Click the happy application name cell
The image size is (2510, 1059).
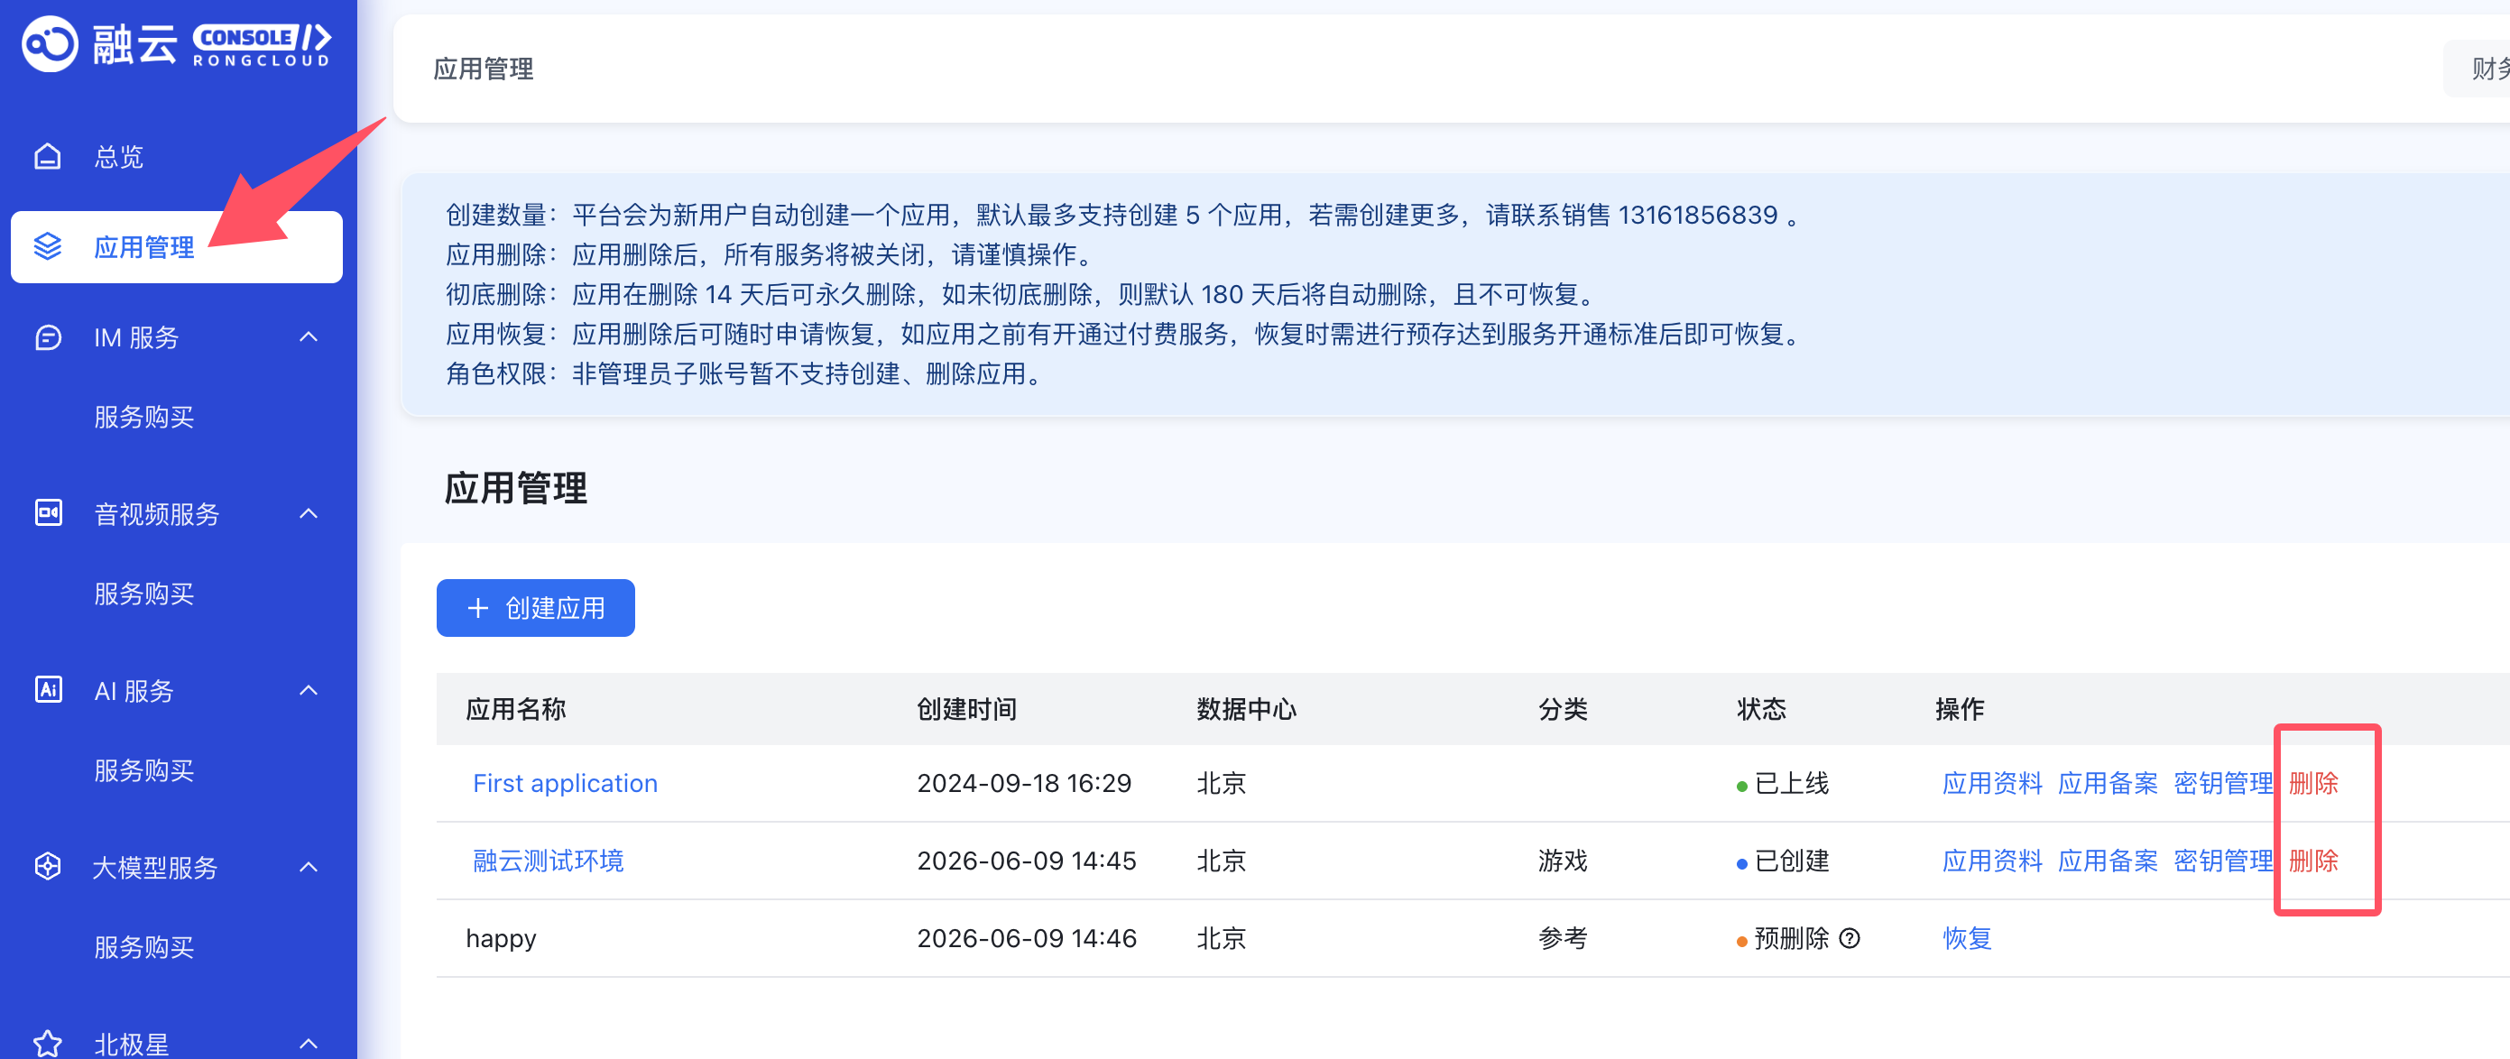click(x=501, y=938)
